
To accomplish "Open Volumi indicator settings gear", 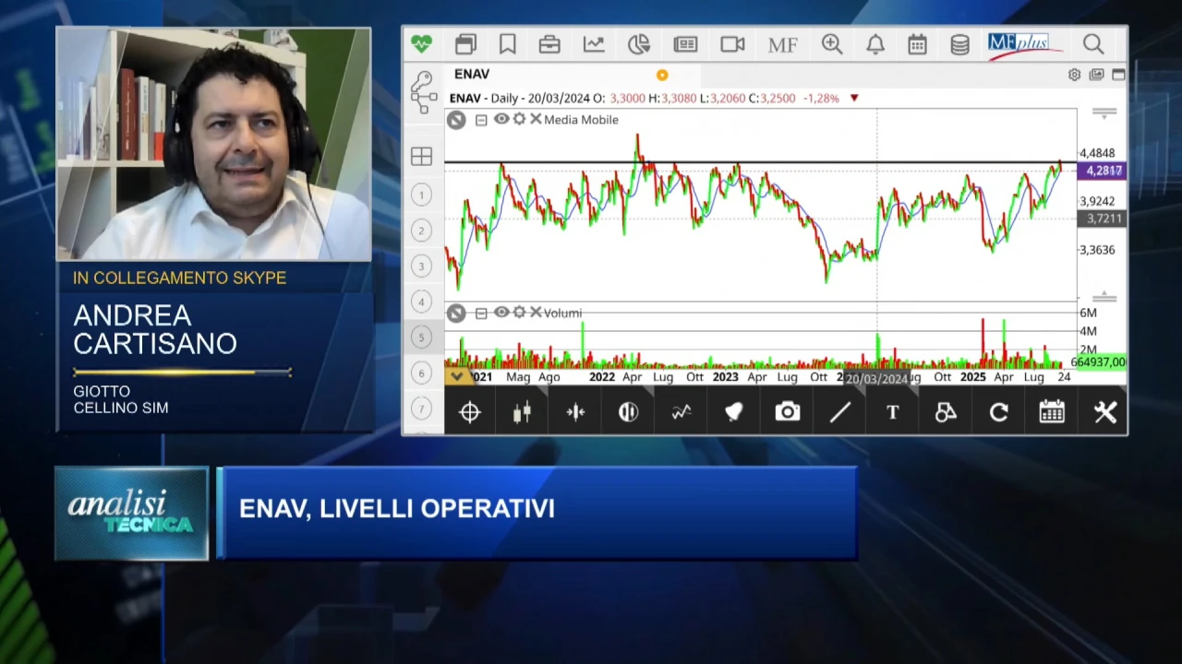I will (519, 313).
